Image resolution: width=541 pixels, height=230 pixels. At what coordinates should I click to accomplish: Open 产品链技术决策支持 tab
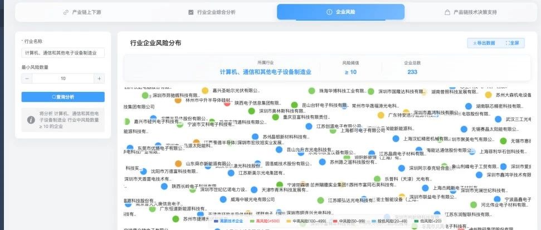471,12
